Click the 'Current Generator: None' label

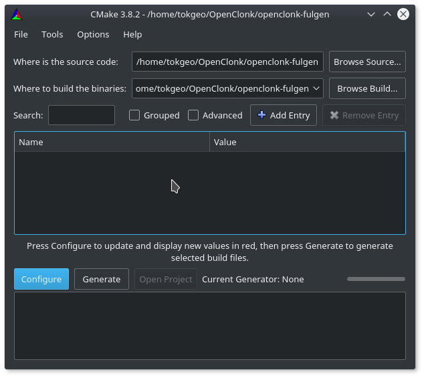point(253,279)
